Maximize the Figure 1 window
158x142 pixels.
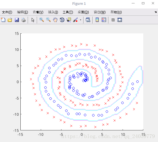pos(143,3)
